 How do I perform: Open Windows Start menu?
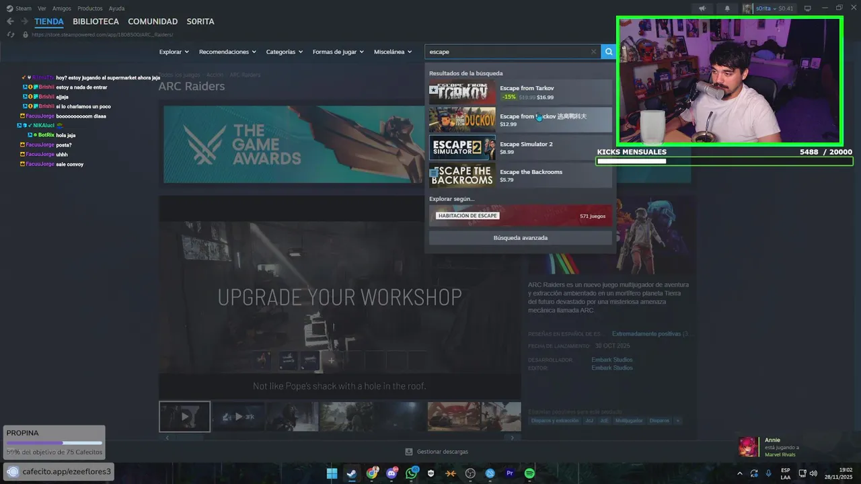click(x=332, y=473)
